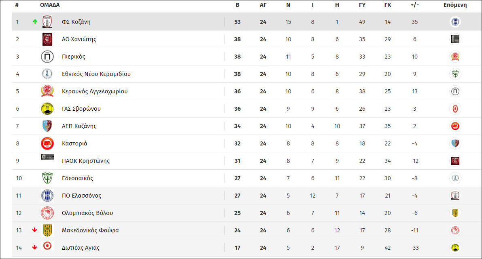Image resolution: width=482 pixels, height=259 pixels.
Task: Click the ΑΕΠ Κοζάνης shield logo
Action: point(47,126)
